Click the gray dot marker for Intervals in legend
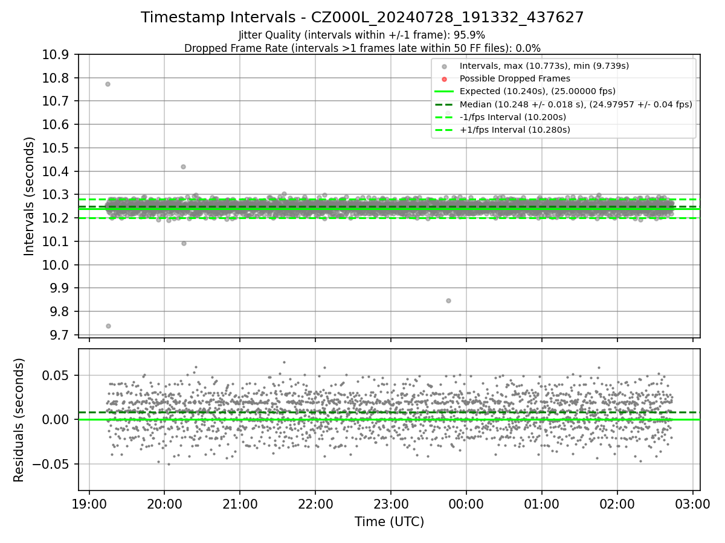This screenshot has height=543, width=725. pos(444,66)
